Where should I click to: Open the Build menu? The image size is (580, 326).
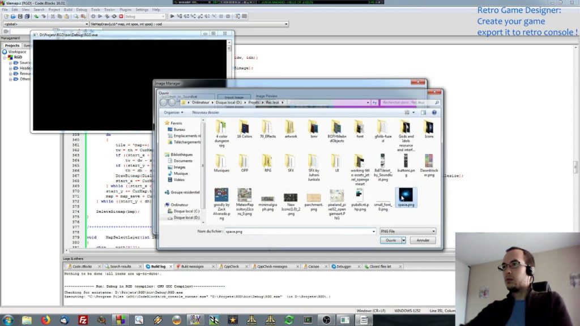pos(68,10)
